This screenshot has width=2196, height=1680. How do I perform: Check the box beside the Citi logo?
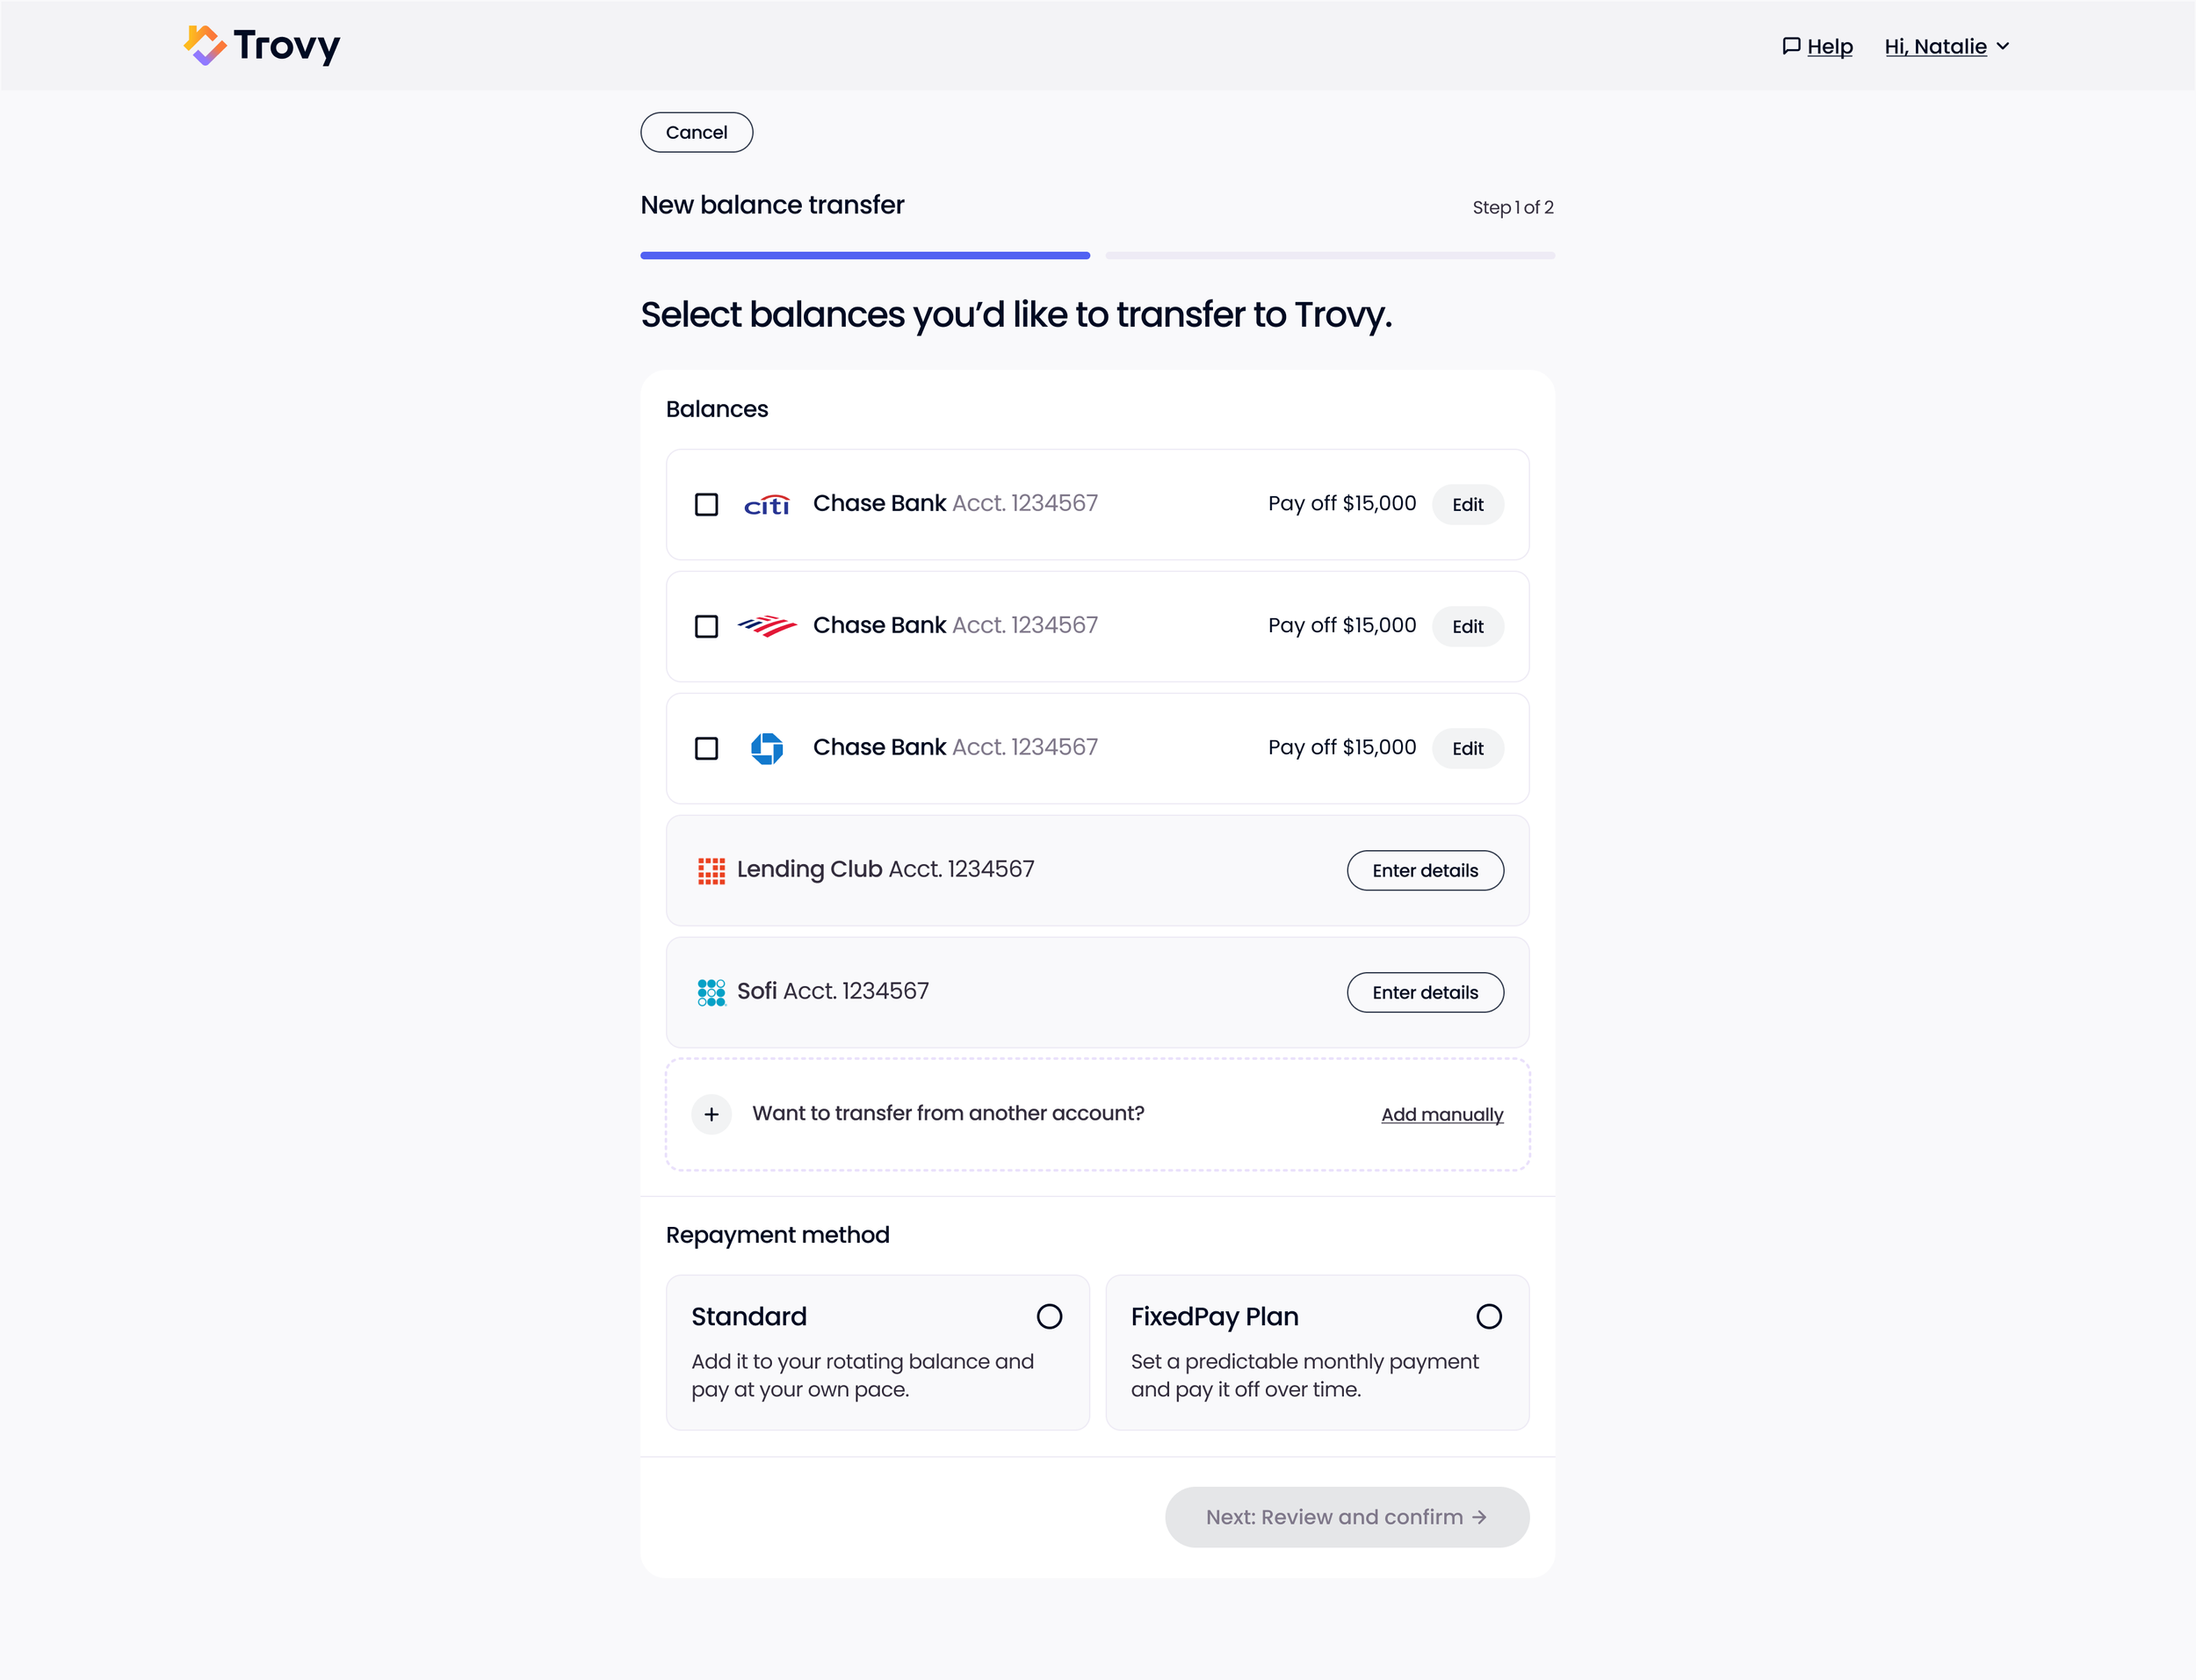pyautogui.click(x=706, y=504)
